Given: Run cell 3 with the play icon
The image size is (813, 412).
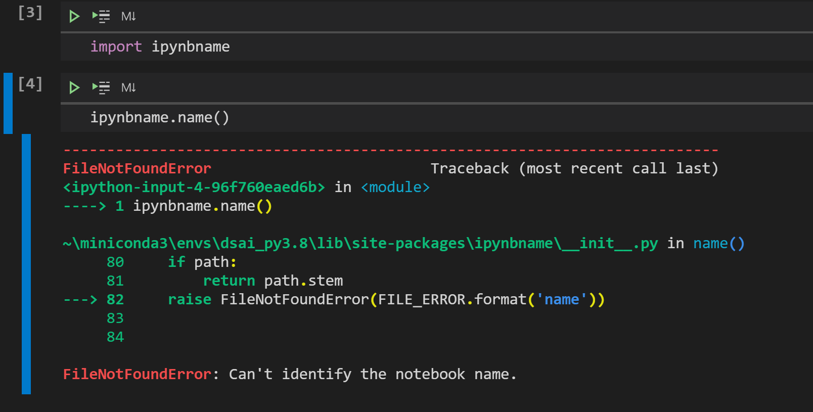Looking at the screenshot, I should point(74,17).
